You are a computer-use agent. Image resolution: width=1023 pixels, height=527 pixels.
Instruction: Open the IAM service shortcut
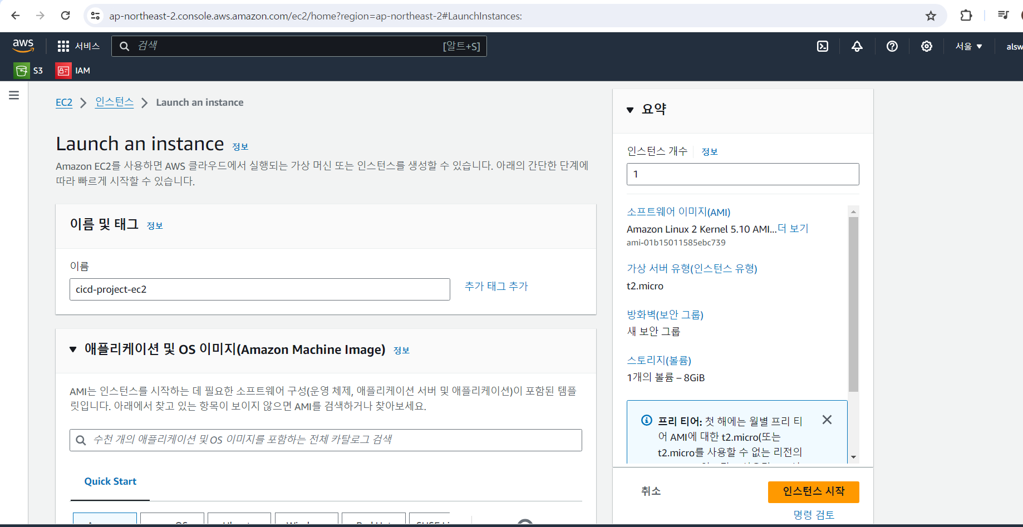[x=73, y=71]
